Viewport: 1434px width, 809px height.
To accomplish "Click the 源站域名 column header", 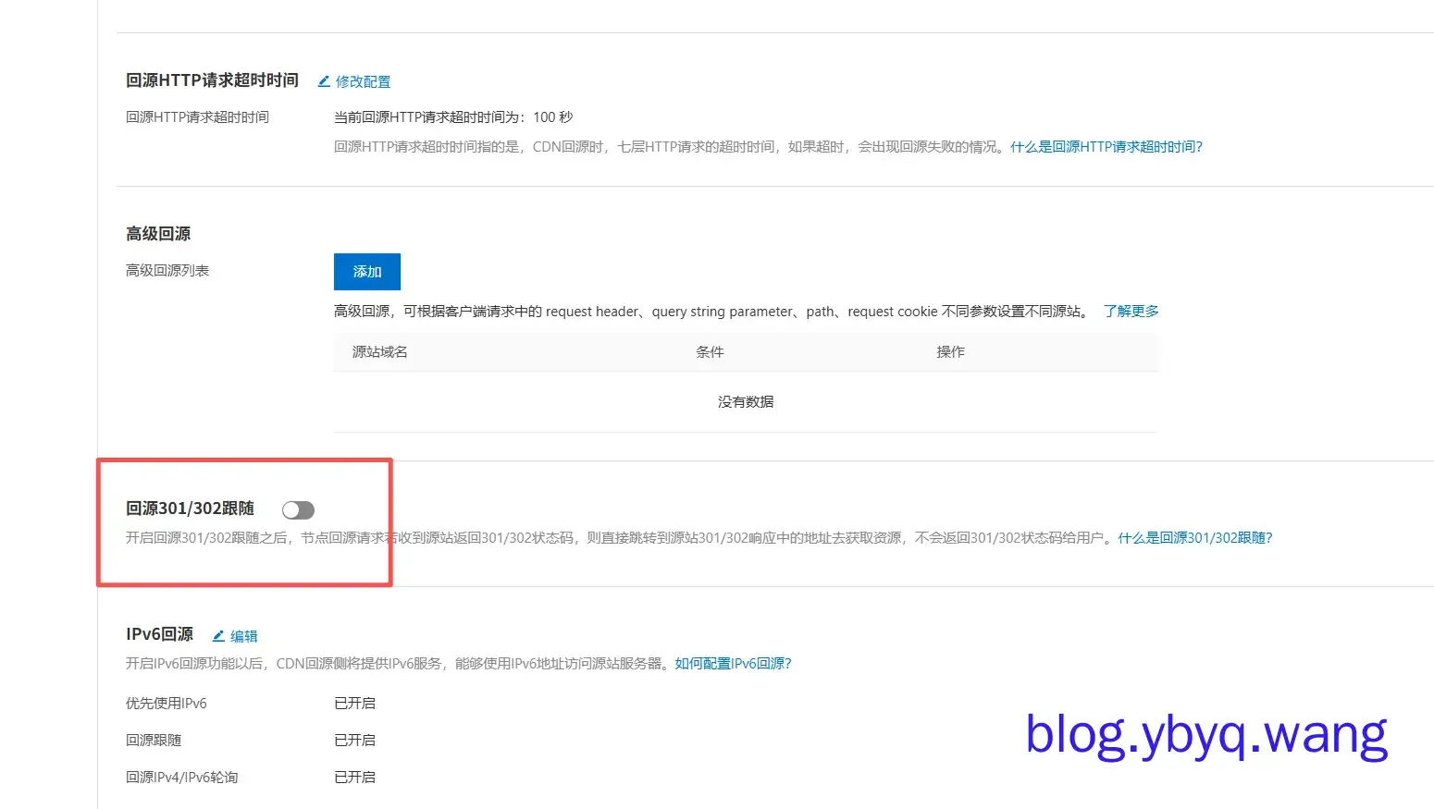I will tap(379, 352).
